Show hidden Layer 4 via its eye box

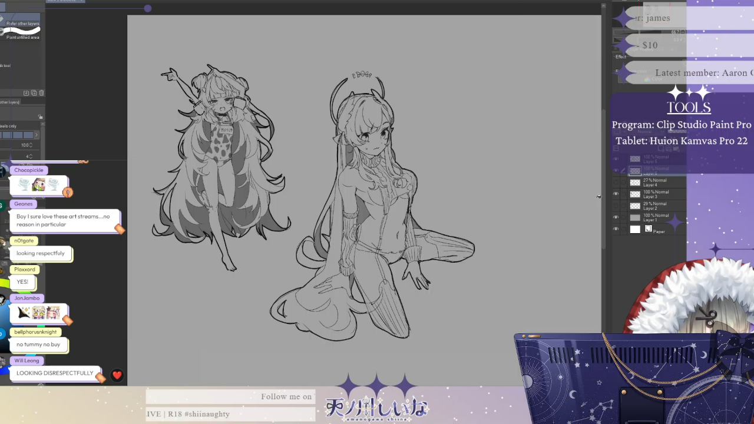point(616,183)
